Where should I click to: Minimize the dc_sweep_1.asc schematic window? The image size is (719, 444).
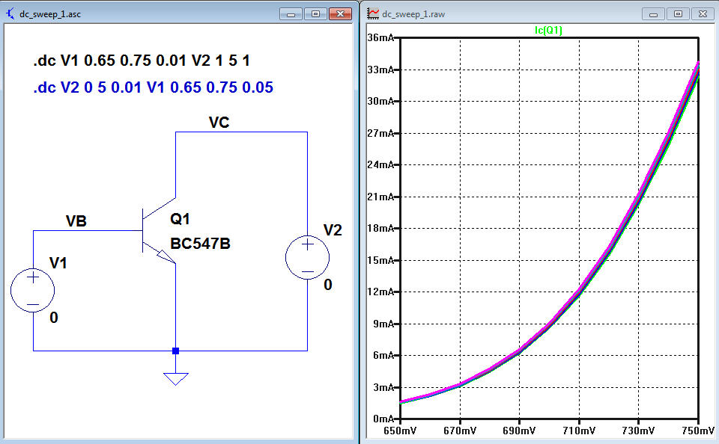pyautogui.click(x=291, y=14)
